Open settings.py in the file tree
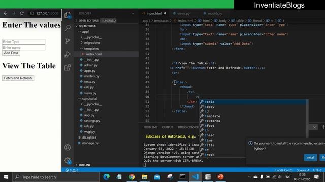 92,121
